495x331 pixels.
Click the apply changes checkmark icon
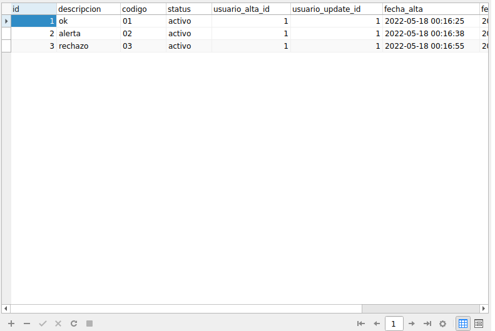(43, 324)
